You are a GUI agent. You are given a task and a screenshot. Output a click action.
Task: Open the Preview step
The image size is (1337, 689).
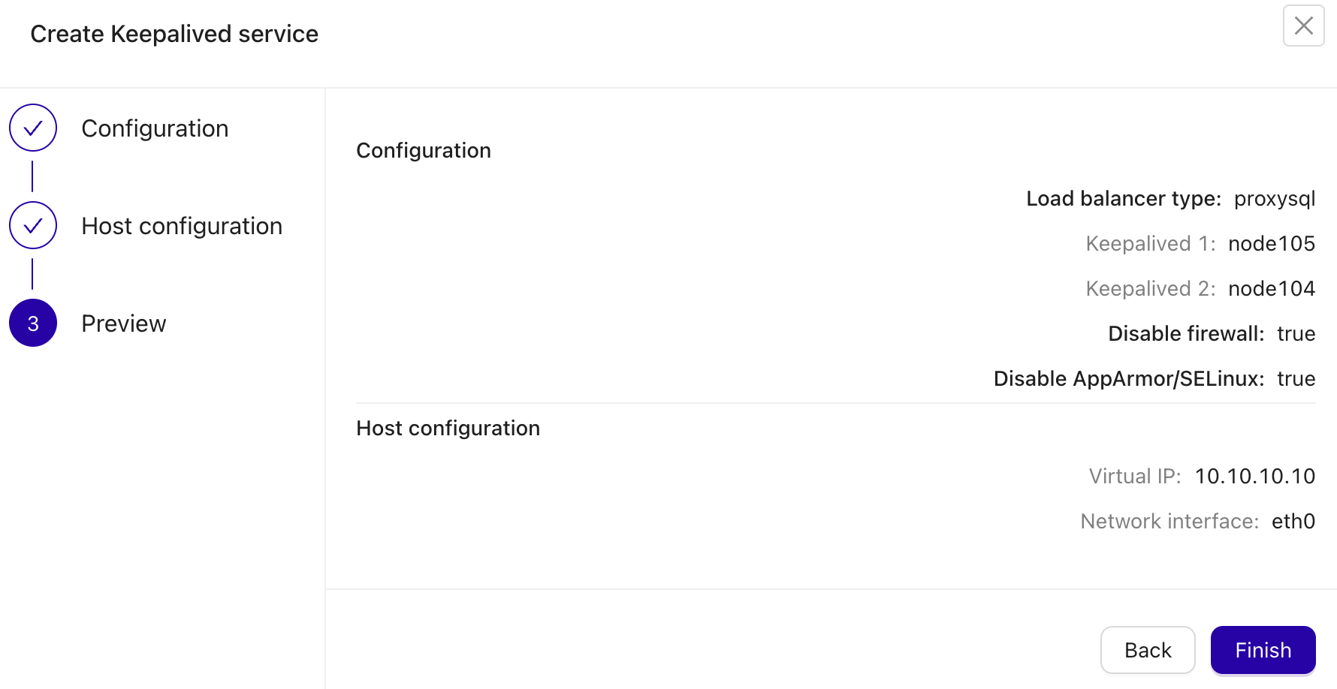click(124, 323)
